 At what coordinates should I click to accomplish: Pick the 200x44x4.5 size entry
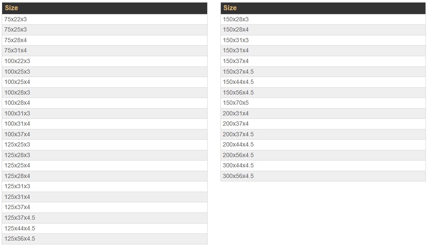coord(238,144)
